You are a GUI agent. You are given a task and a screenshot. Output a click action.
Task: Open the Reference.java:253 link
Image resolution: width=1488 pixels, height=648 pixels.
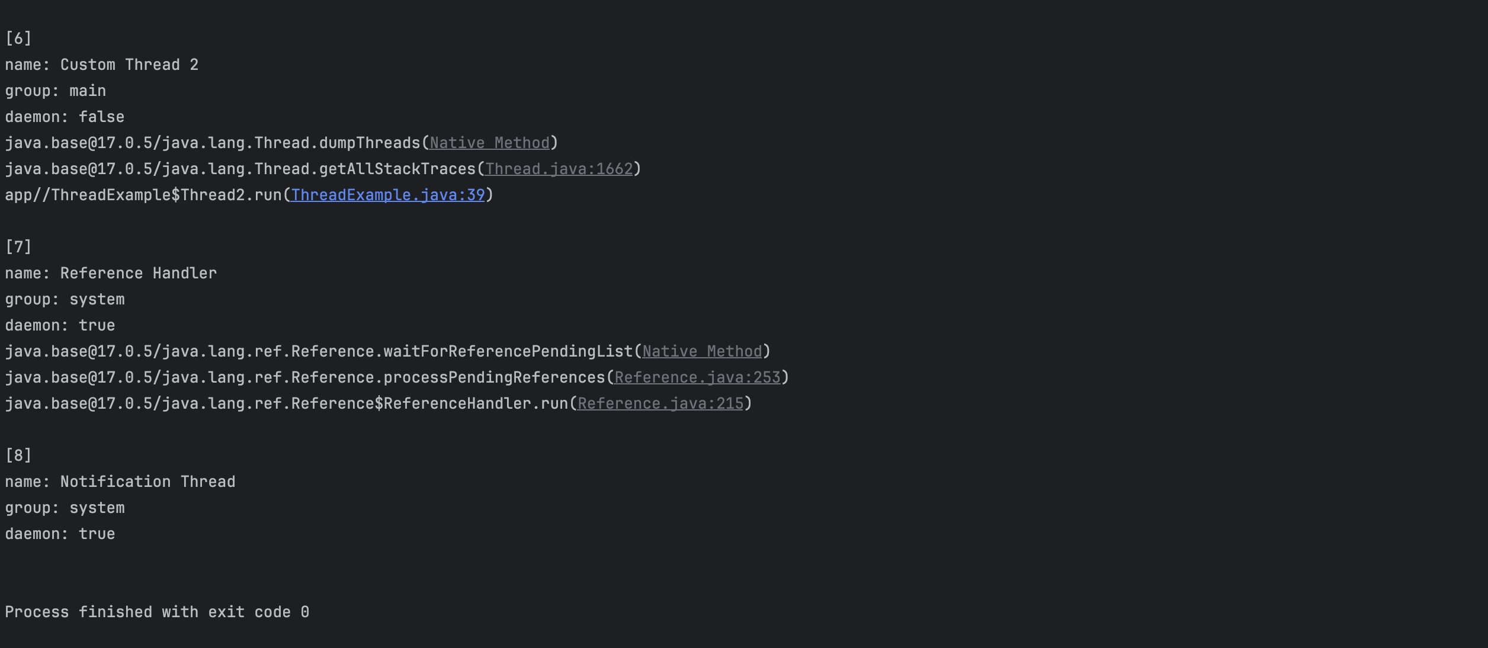pos(698,377)
